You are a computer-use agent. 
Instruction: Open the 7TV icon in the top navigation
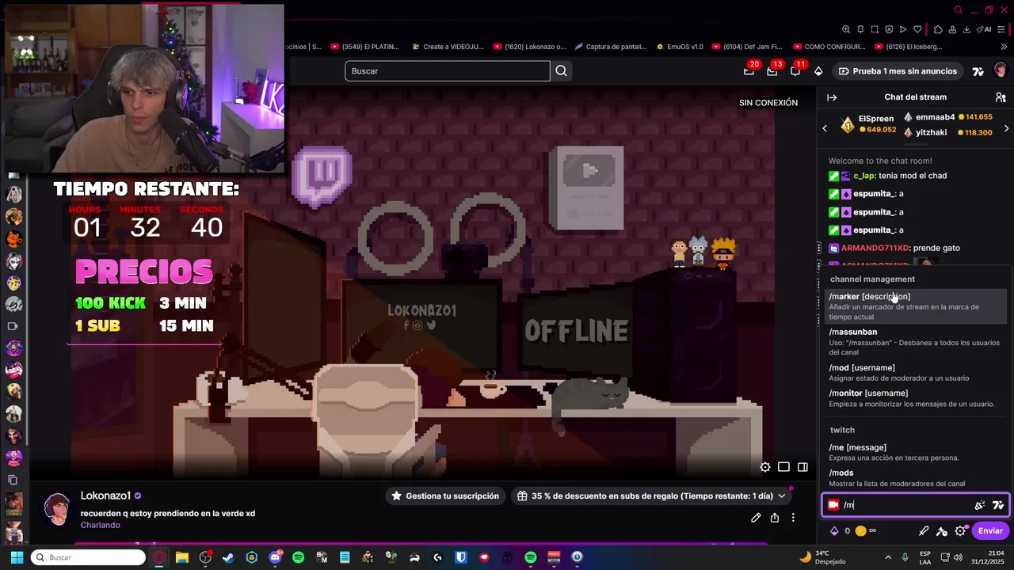point(978,71)
